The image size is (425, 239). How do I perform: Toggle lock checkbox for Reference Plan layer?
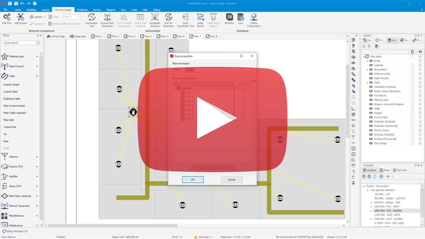point(412,74)
